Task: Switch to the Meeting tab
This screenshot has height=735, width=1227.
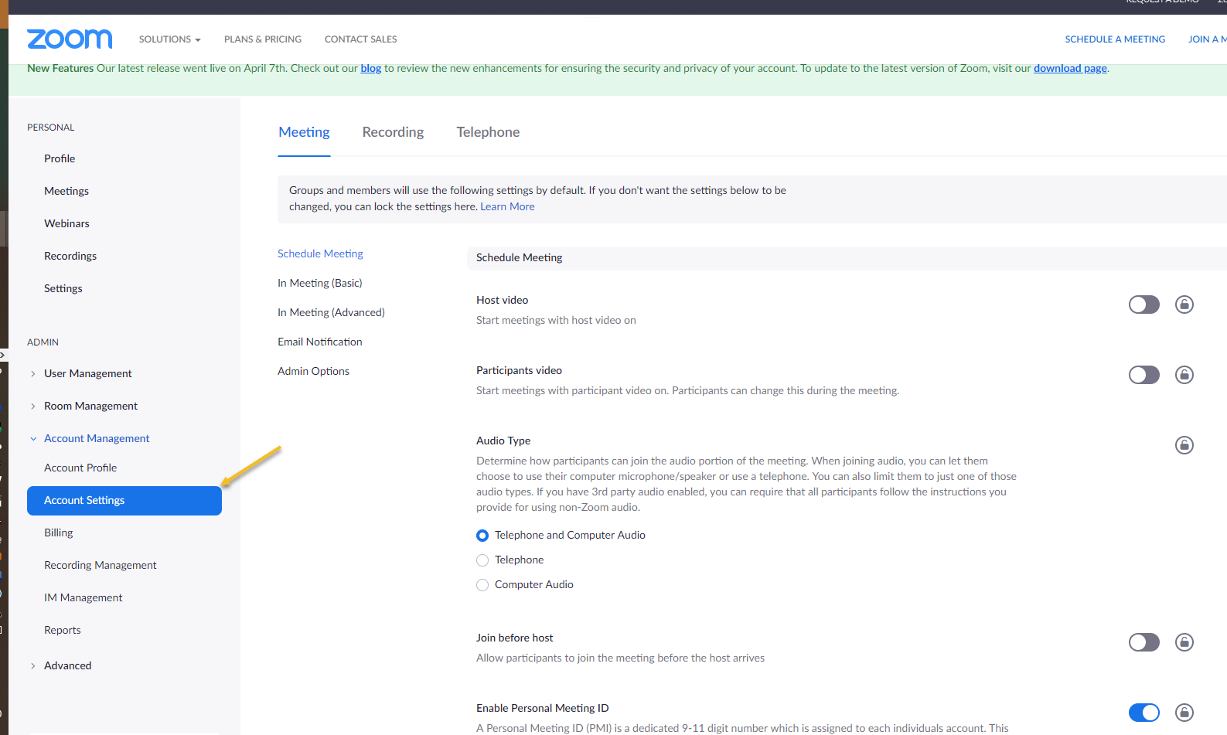Action: point(304,132)
